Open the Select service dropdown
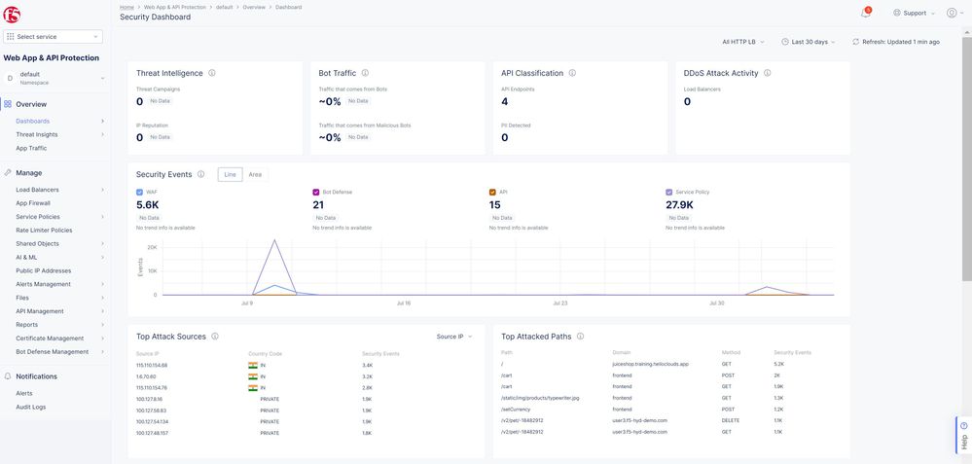This screenshot has height=464, width=972. pos(54,37)
